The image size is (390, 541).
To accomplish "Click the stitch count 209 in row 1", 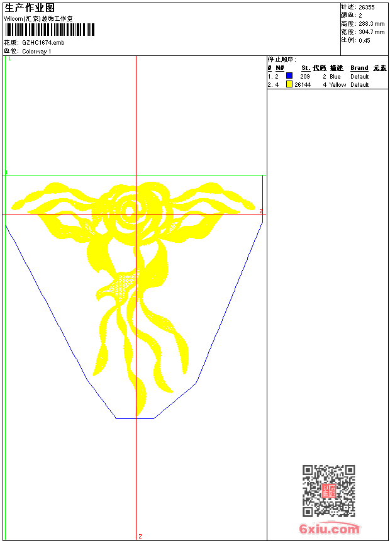I will click(305, 77).
